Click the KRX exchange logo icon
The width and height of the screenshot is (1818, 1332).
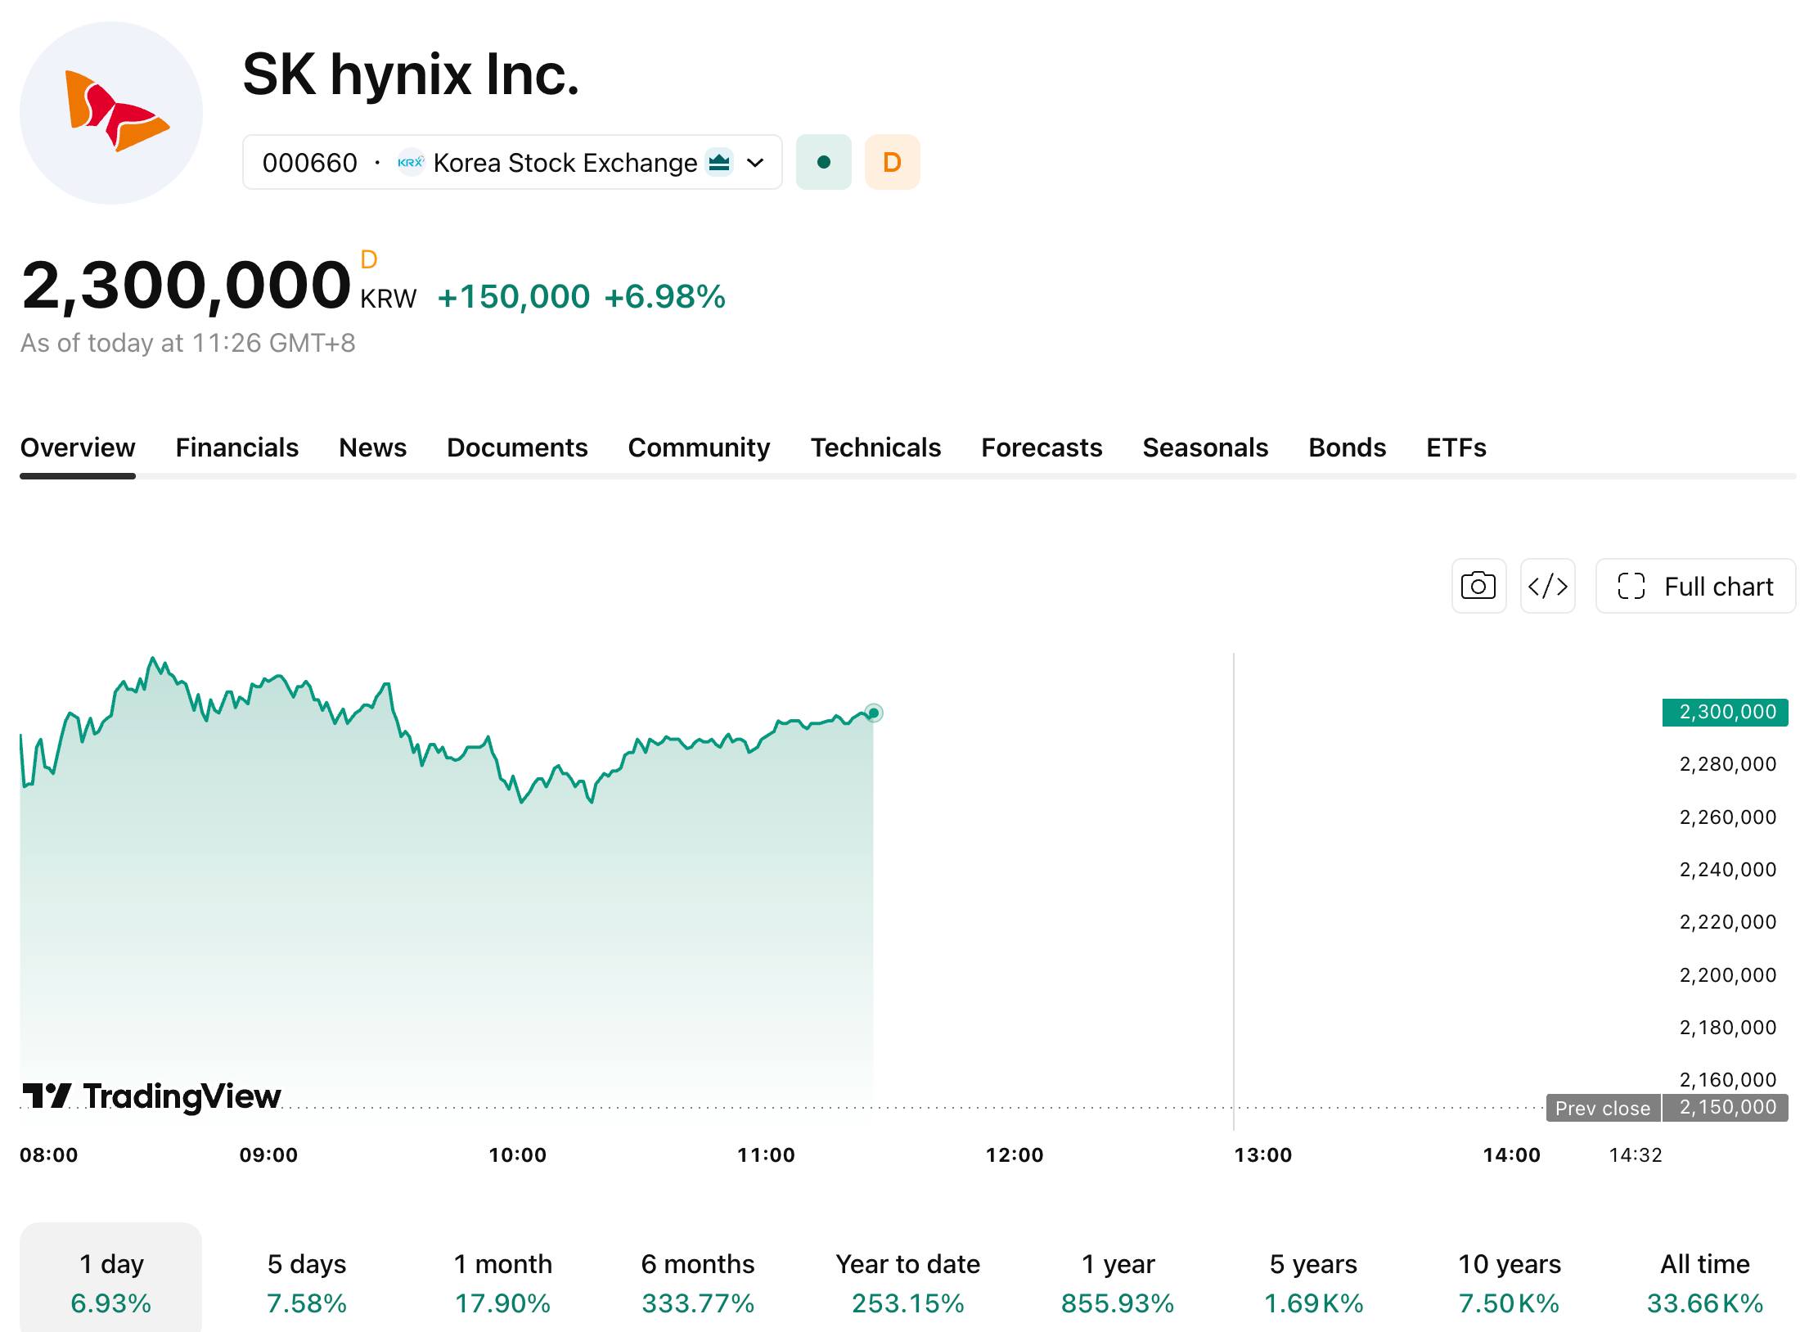click(x=411, y=162)
